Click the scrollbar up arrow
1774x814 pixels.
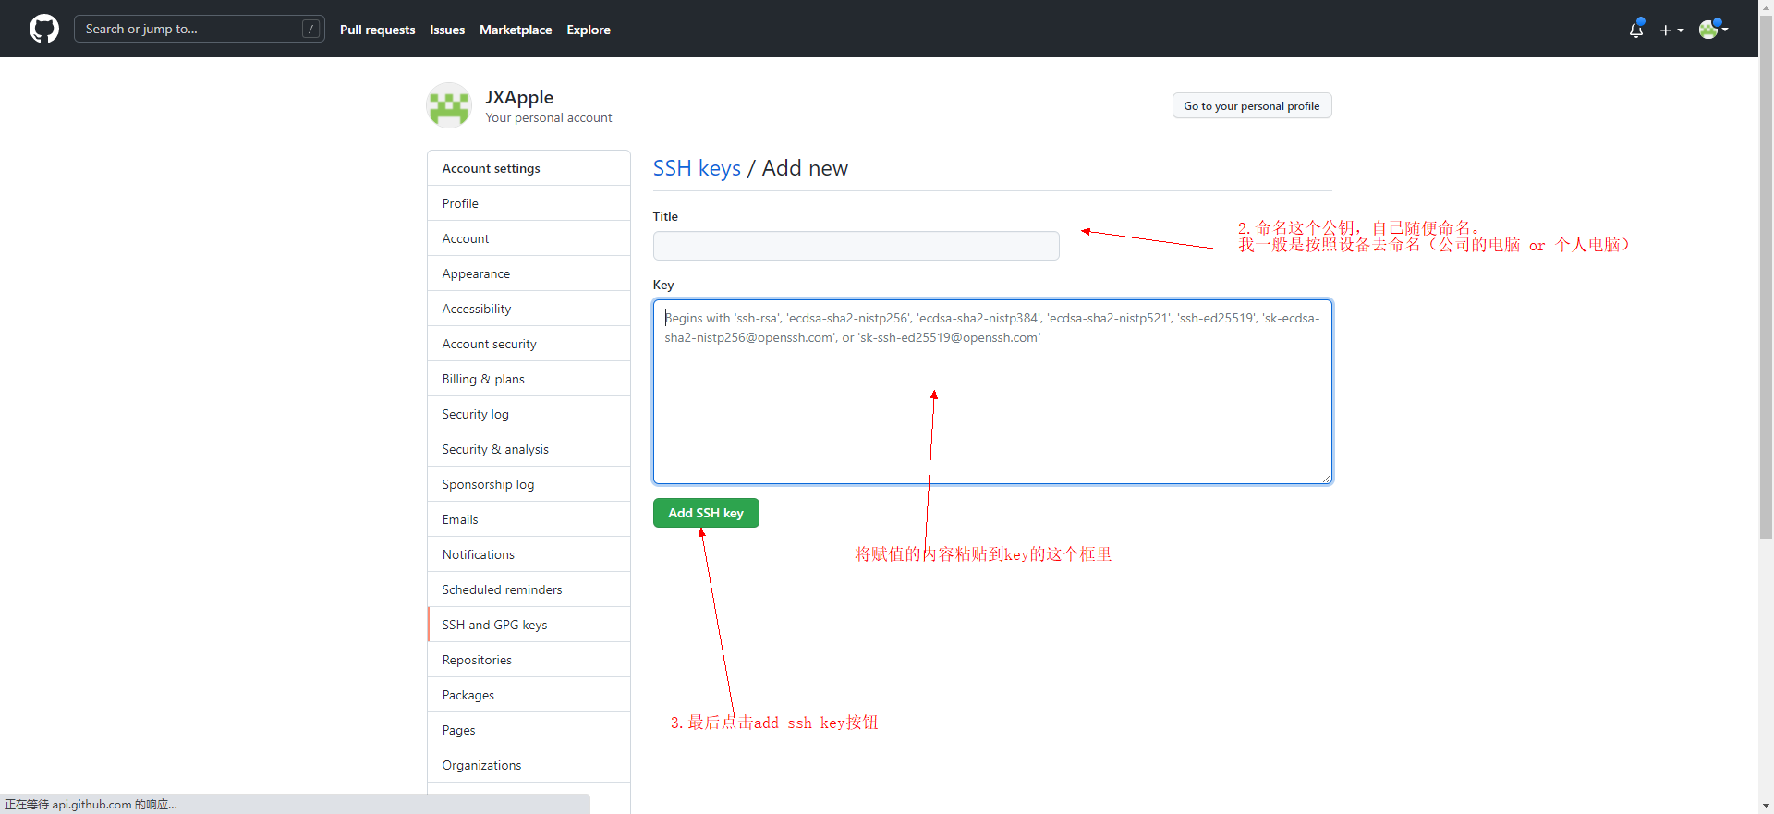1766,7
